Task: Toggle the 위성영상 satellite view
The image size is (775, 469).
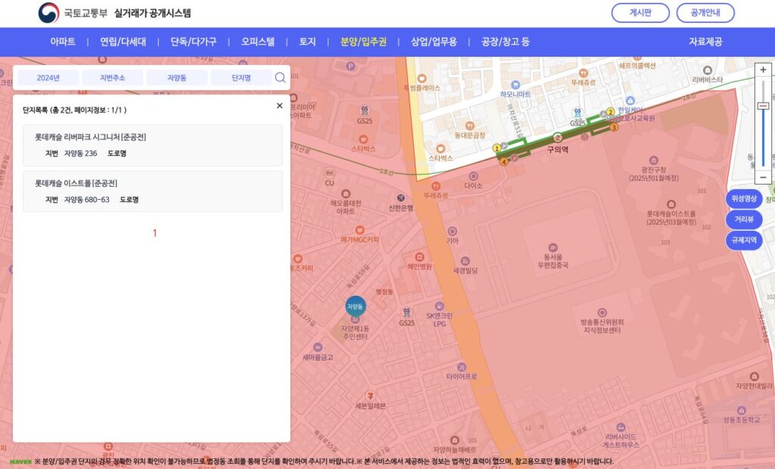Action: pos(744,198)
